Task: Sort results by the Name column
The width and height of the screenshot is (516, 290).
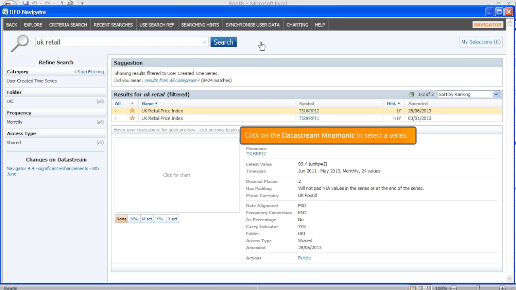Action: [x=150, y=104]
